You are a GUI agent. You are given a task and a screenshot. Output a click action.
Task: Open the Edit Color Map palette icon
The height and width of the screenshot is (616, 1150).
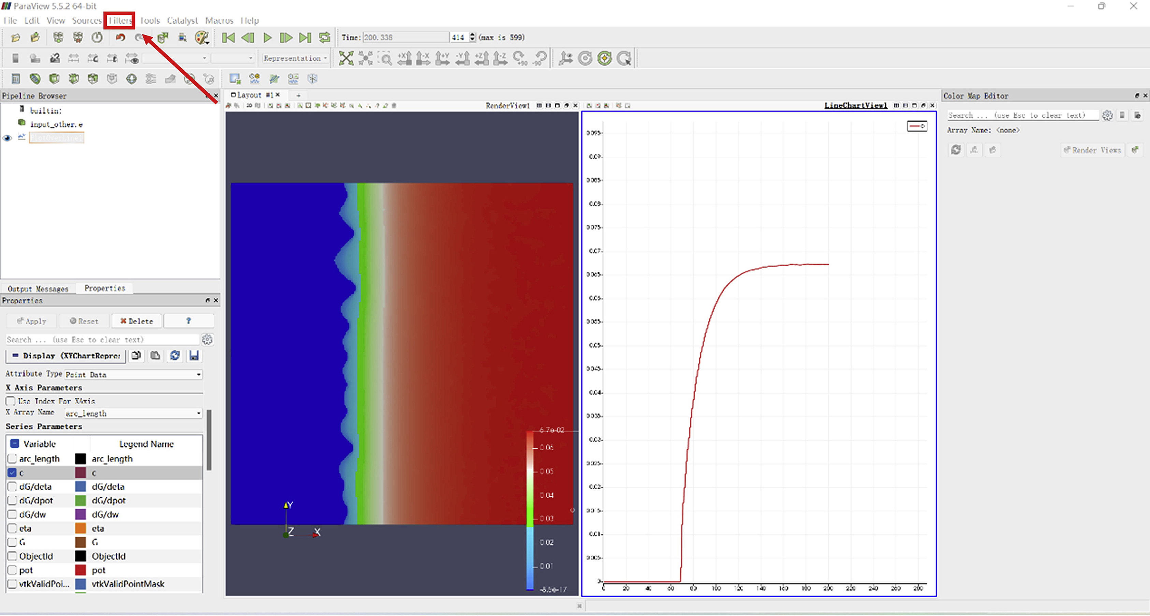[x=202, y=38]
